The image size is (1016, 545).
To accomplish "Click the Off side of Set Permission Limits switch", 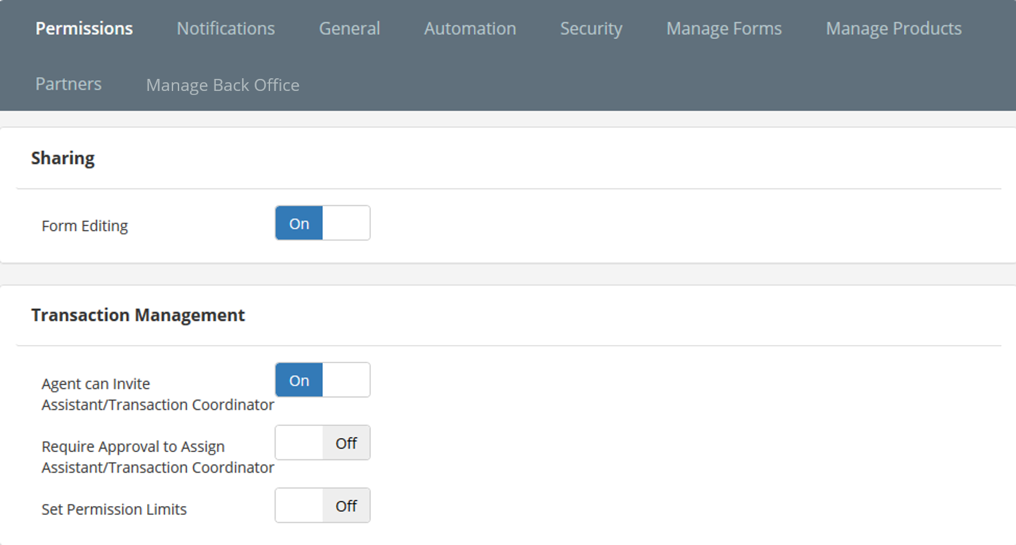I will [x=346, y=506].
